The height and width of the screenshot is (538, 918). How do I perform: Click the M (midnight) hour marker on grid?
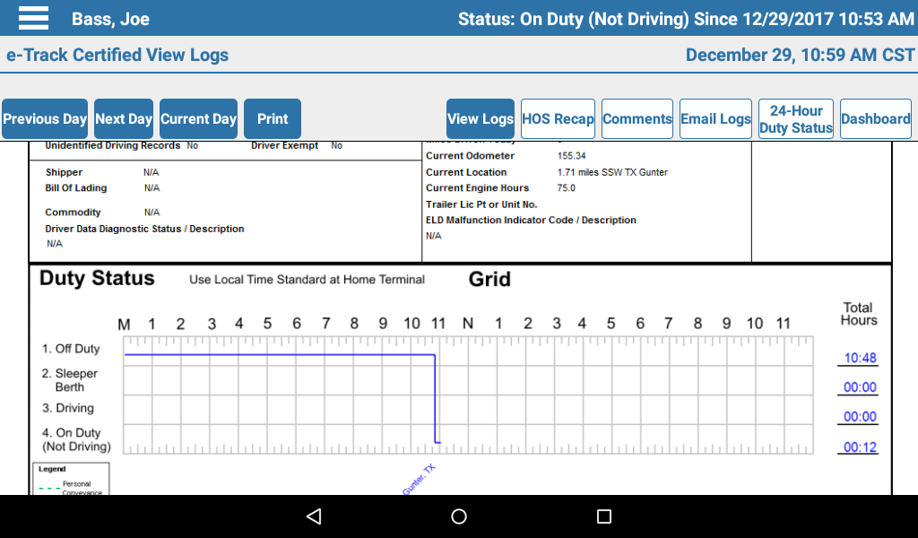124,324
